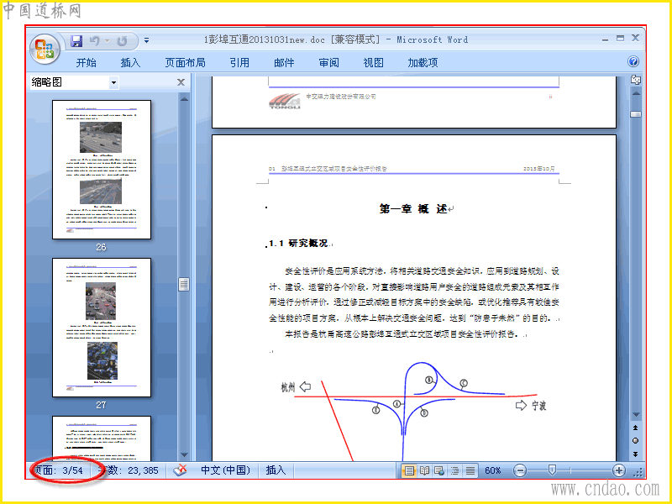
Task: Redo the action in the Quick Access toolbar
Action: 122,40
